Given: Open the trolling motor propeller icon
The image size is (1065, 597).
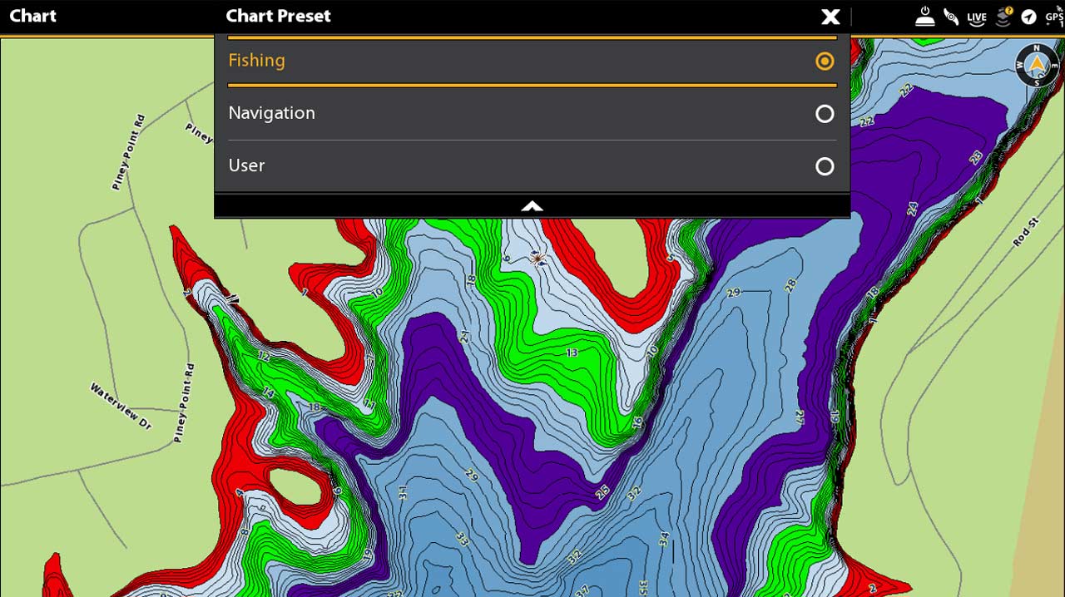Looking at the screenshot, I should click(x=951, y=17).
